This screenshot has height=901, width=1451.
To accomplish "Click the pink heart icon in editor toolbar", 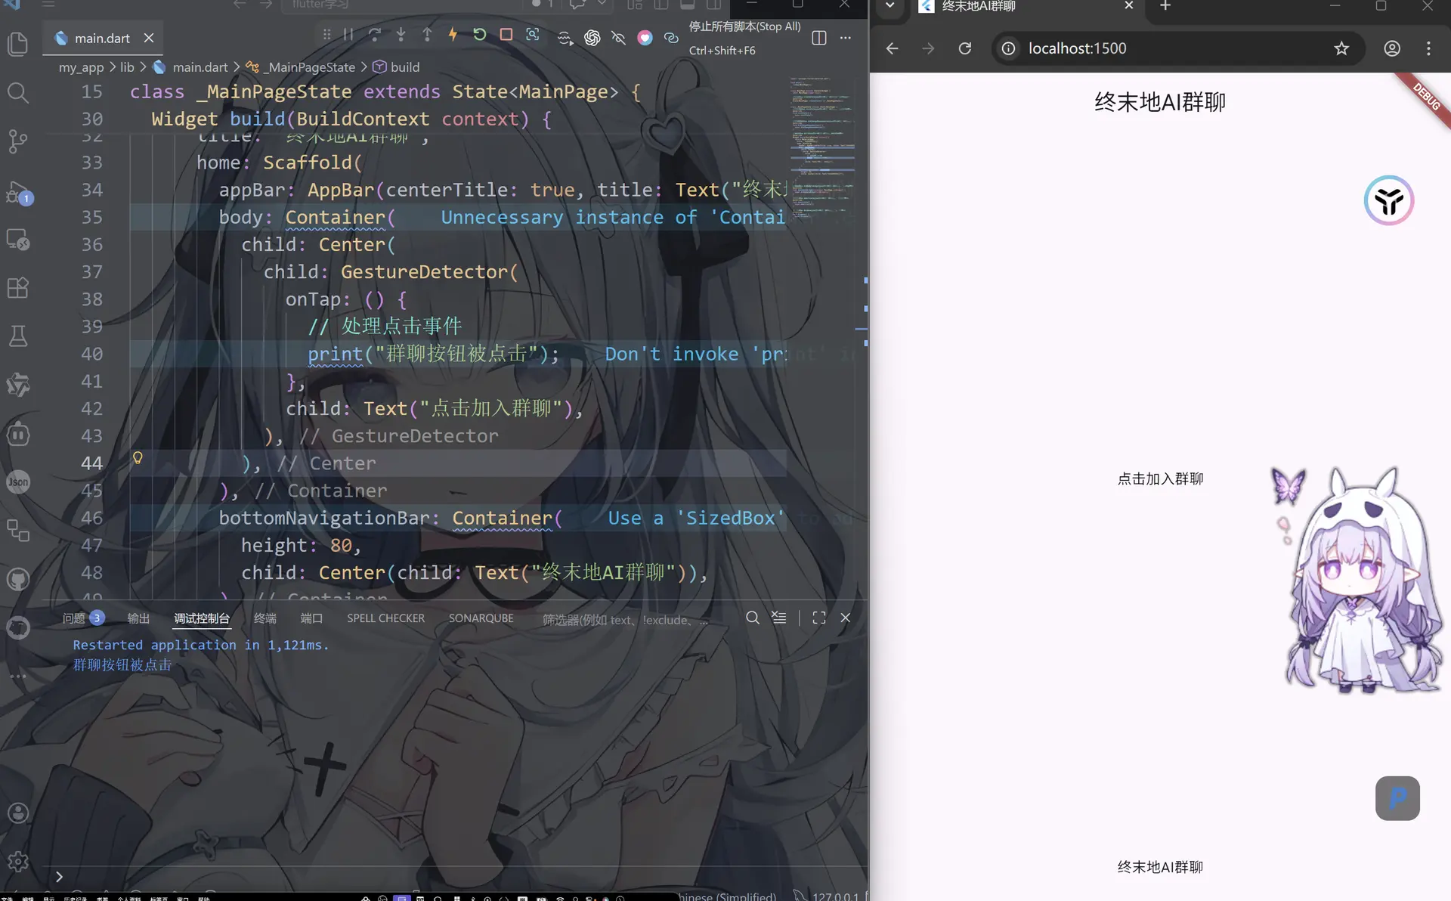I will 645,38.
